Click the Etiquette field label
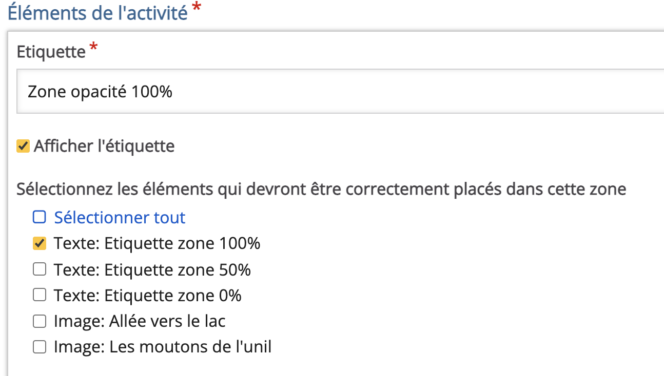Screen dimensions: 664x376 click(x=51, y=52)
